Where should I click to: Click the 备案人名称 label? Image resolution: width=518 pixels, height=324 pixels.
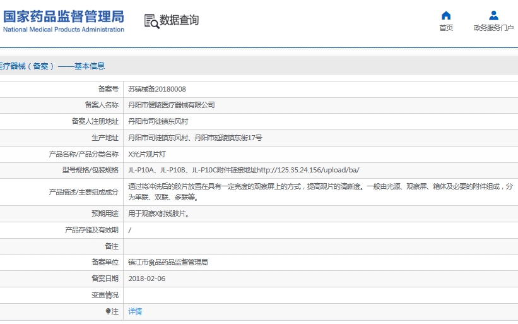pyautogui.click(x=102, y=105)
